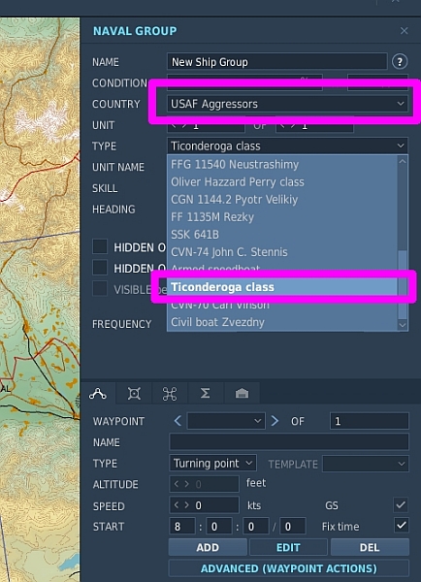The height and width of the screenshot is (582, 421).
Task: Open the waypoint number dropdown
Action: click(226, 421)
